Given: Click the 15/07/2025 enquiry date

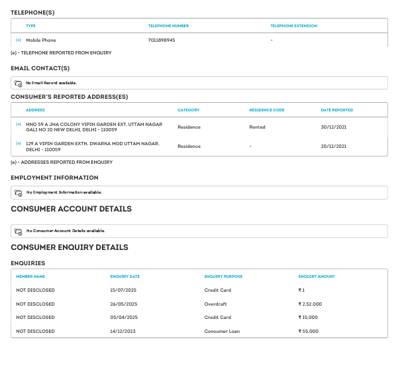Looking at the screenshot, I should [x=124, y=290].
